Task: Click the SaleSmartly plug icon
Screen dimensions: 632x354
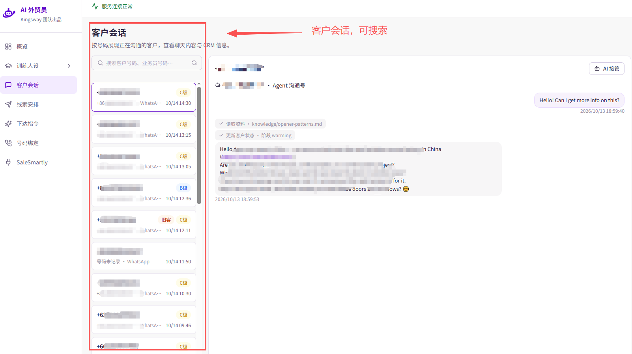Action: pyautogui.click(x=8, y=162)
